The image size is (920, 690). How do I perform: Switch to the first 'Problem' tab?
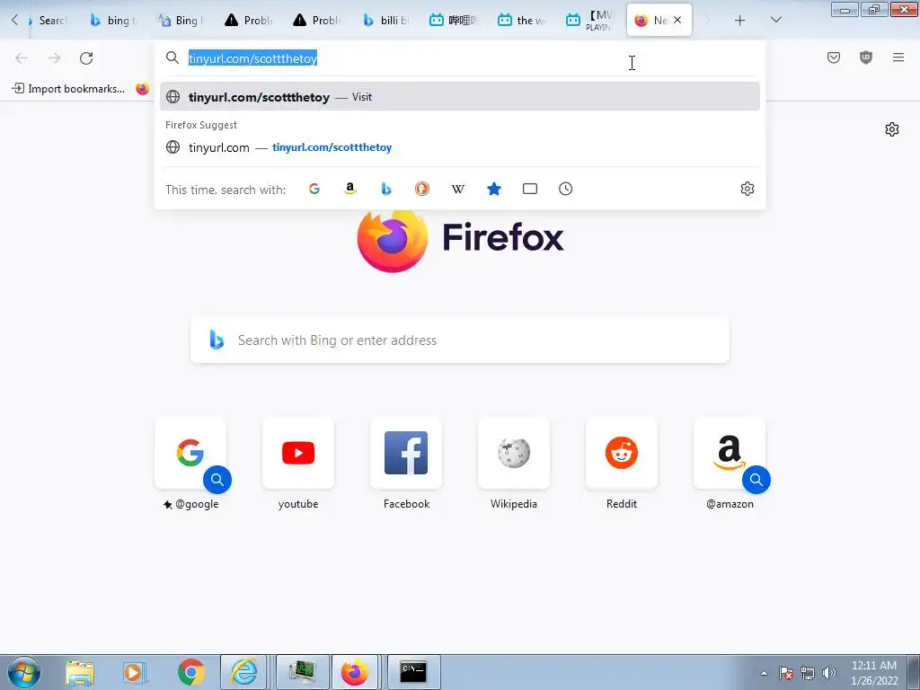point(250,21)
